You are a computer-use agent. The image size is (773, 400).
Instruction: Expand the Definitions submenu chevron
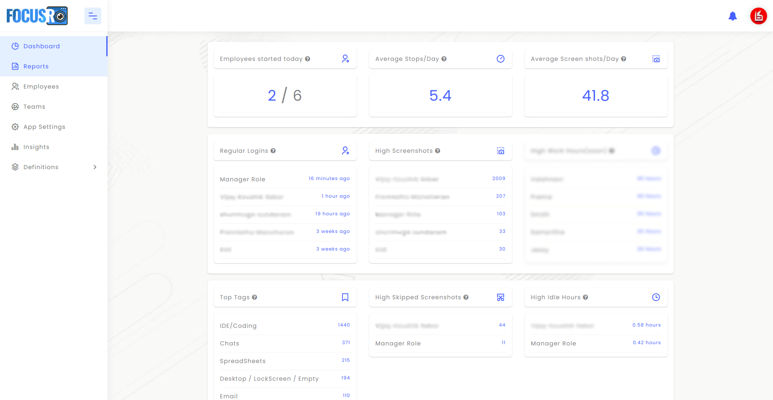(95, 167)
